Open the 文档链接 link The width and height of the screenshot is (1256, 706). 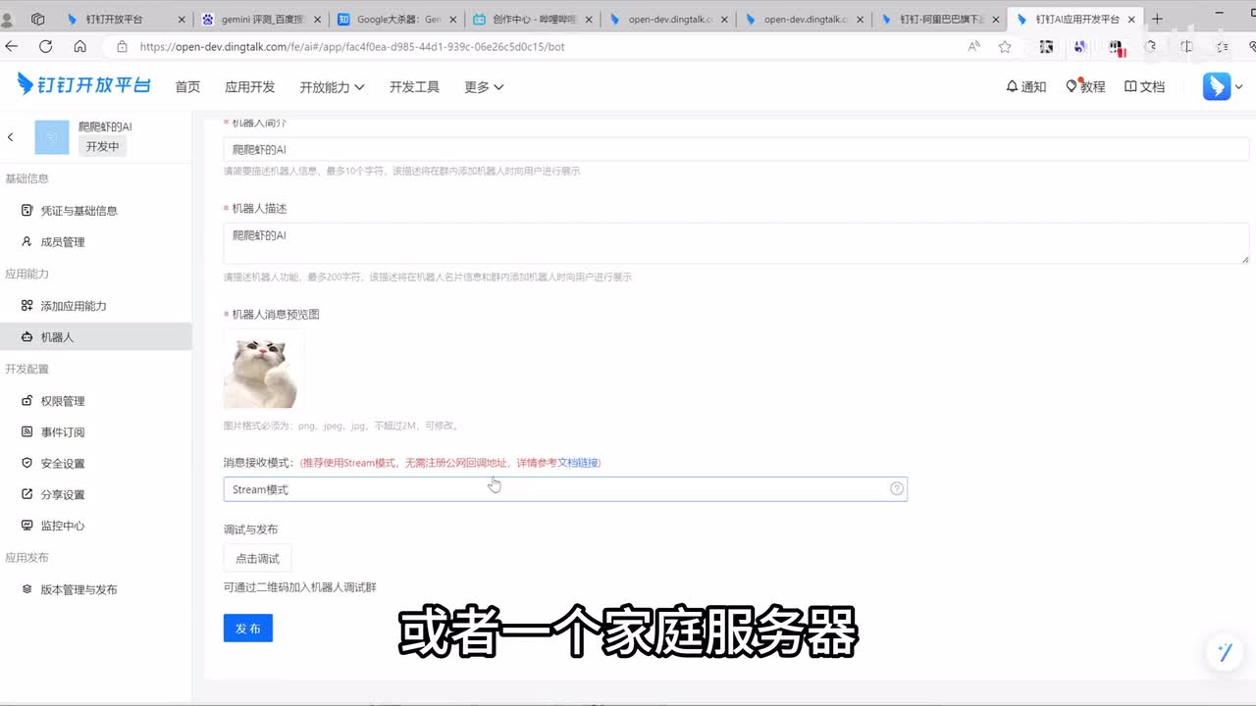[578, 463]
